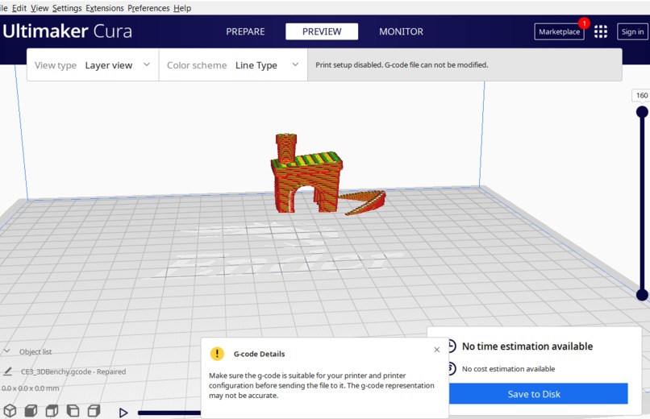Click the Marketplace red notification badge
The height and width of the screenshot is (419, 650).
[x=584, y=23]
